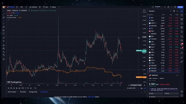Enter fullscreen mode
This screenshot has width=186, height=104.
(172, 7)
